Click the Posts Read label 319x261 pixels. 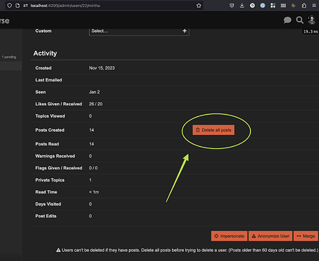pos(47,144)
